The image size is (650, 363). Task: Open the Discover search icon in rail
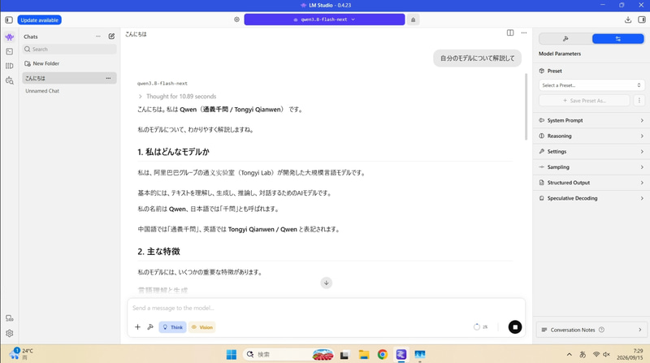[x=10, y=80]
